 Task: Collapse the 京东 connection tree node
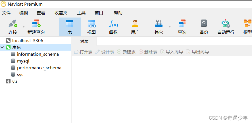tap(2, 47)
